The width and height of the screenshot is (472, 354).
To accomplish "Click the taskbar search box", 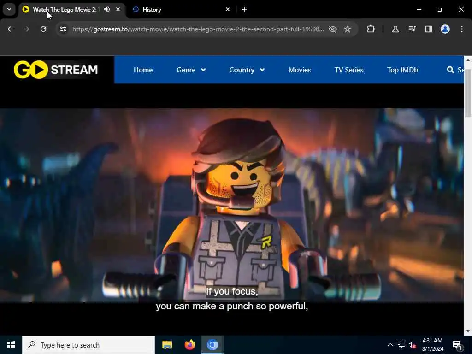I will 88,345.
